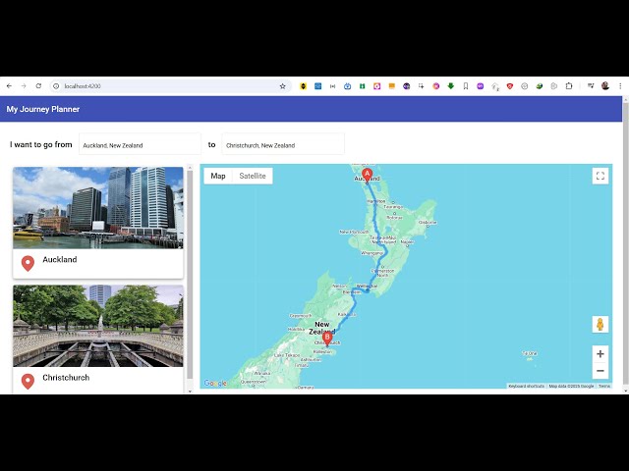
Task: Click the browser address bar localhost:4200
Action: pos(157,86)
